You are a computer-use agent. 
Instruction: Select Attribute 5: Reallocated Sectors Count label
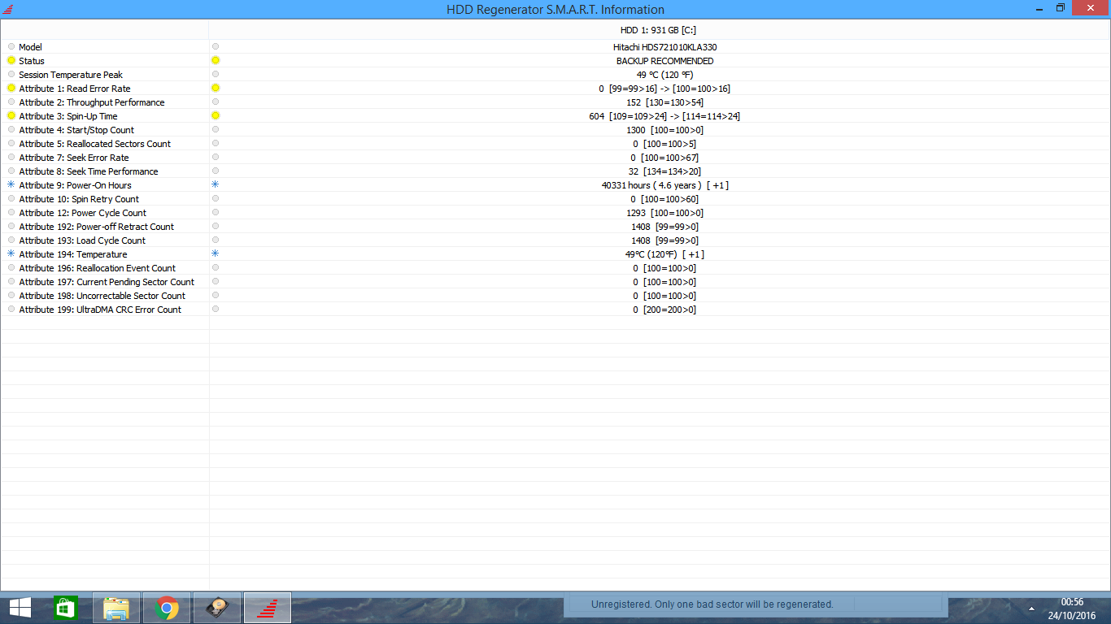pos(95,144)
